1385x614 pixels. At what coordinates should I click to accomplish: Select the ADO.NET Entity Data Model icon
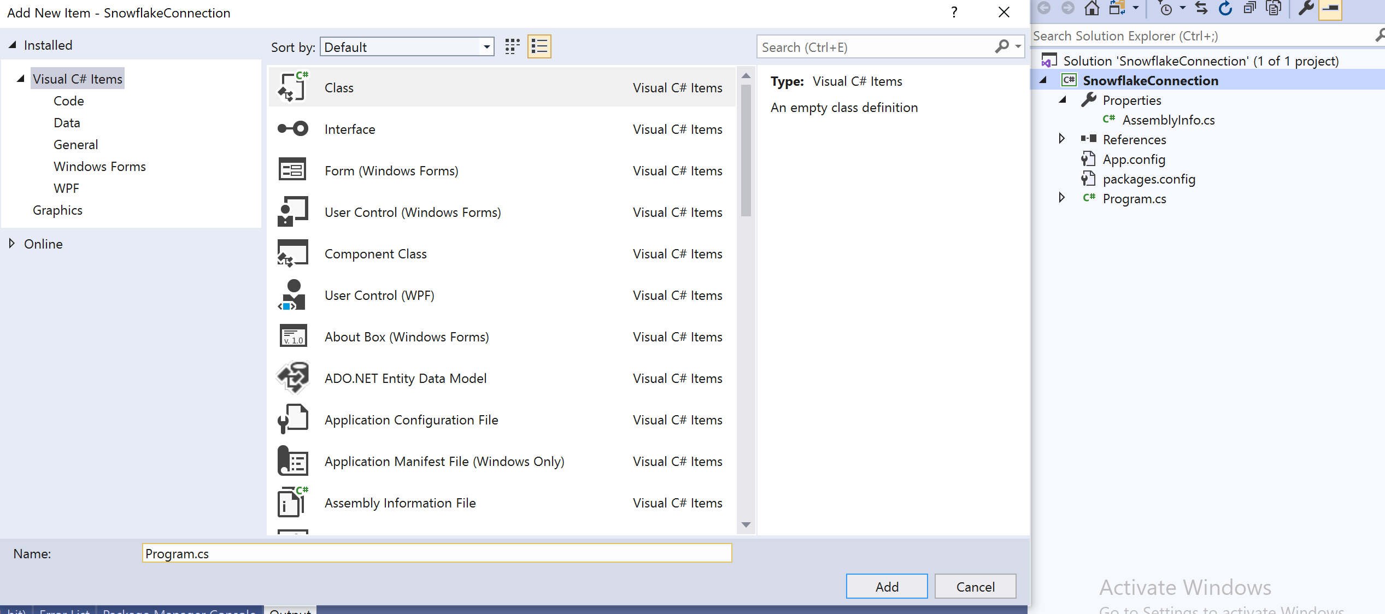(292, 377)
